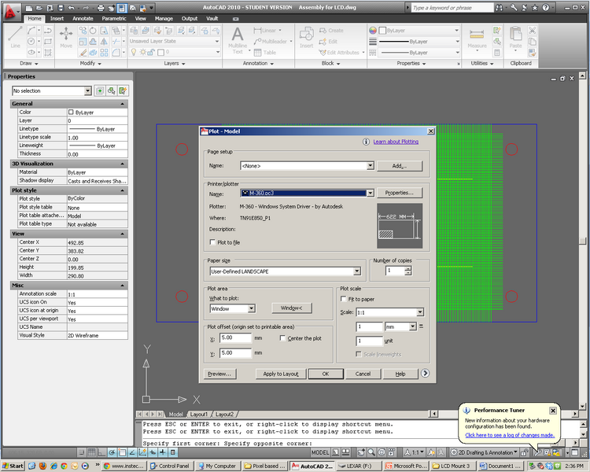Open the plot Scale 1:1 dropdown

420,312
